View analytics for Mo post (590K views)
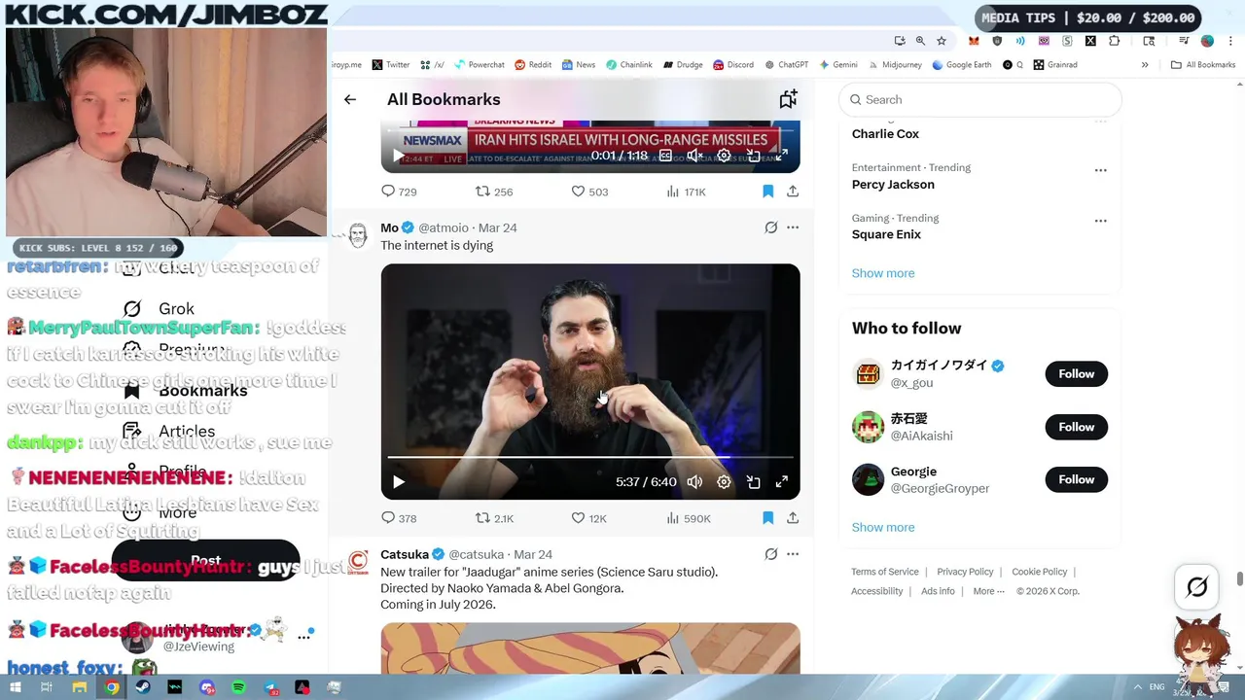The width and height of the screenshot is (1245, 700). [688, 518]
